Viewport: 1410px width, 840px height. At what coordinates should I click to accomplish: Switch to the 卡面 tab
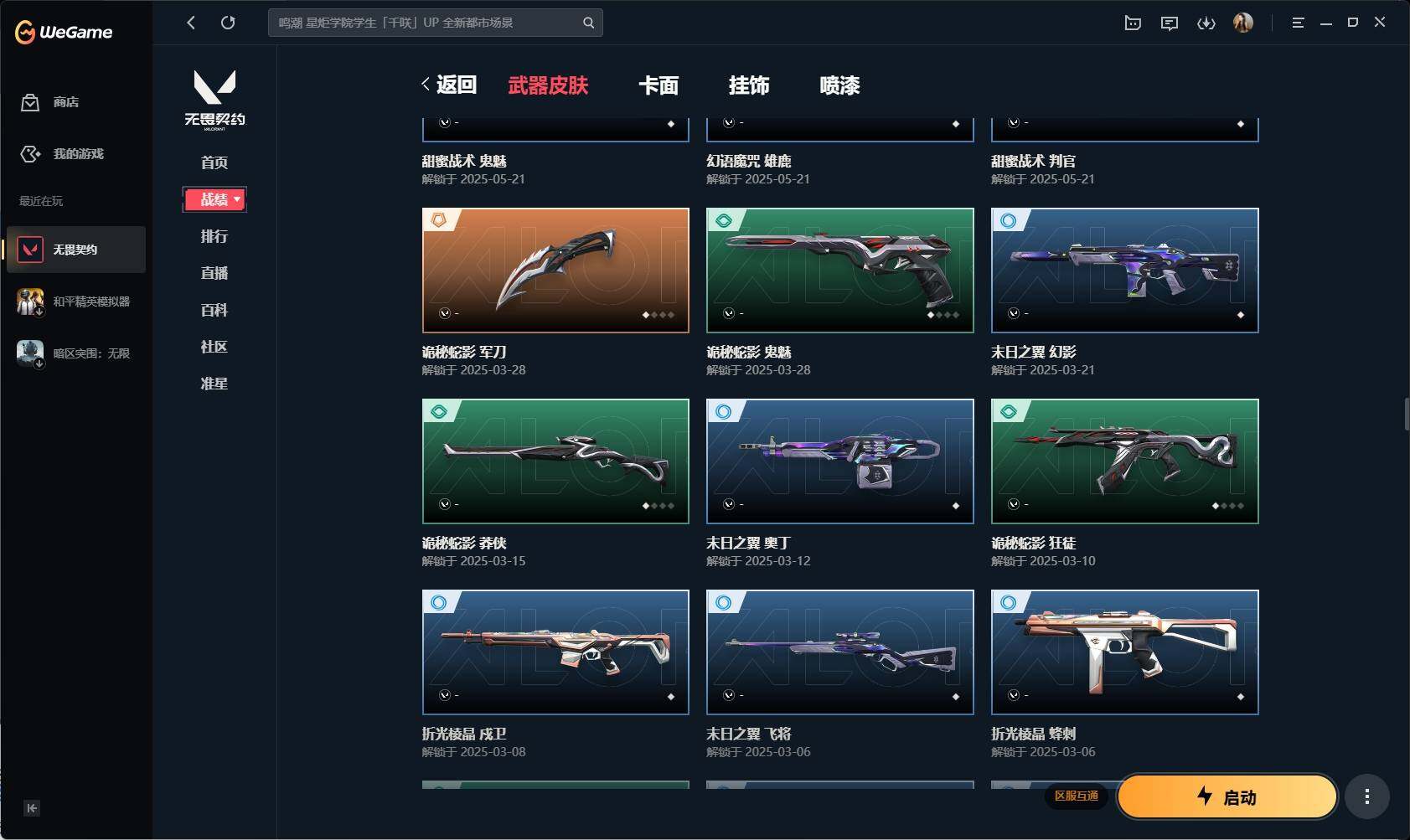[659, 85]
